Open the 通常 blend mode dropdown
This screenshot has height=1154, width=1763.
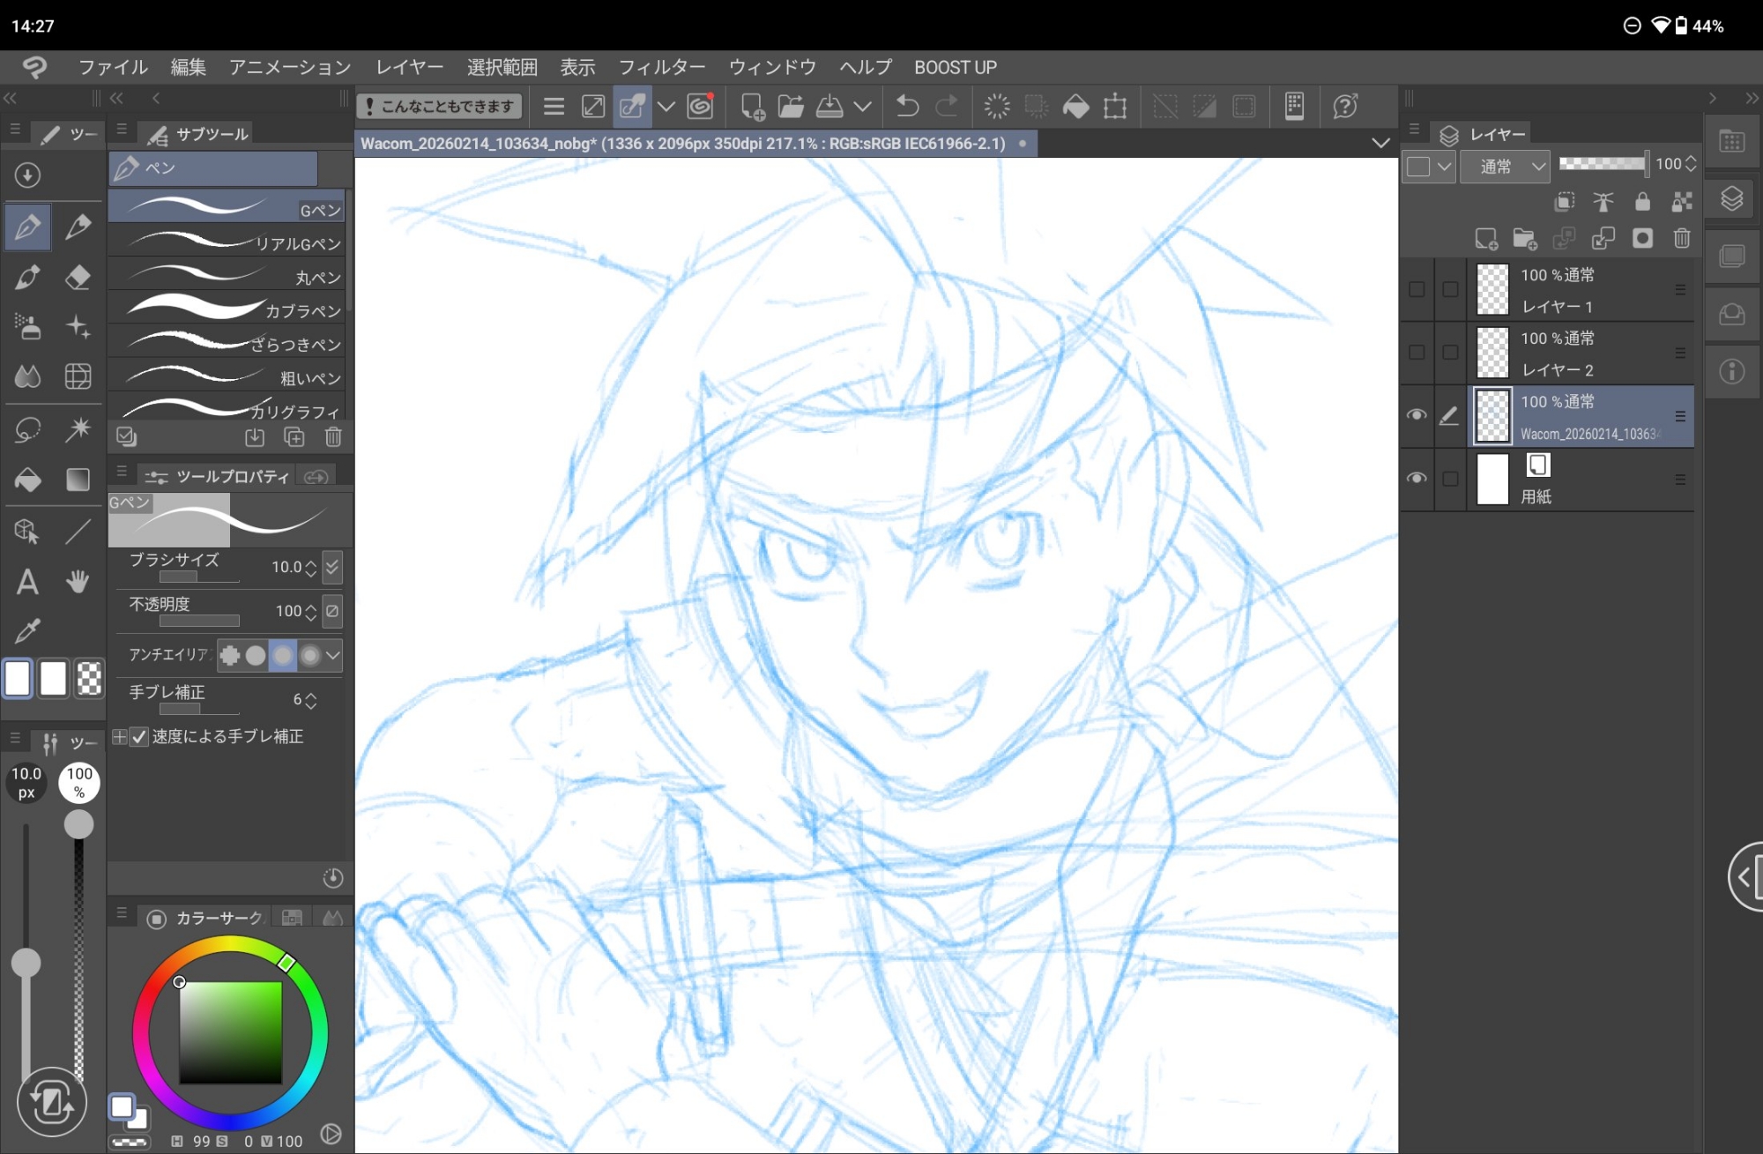[x=1505, y=166]
